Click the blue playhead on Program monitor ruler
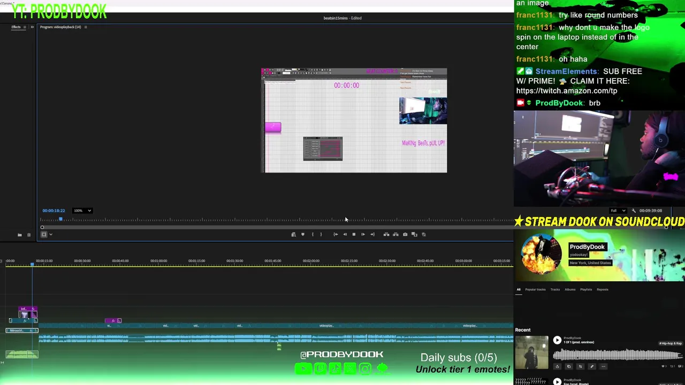The height and width of the screenshot is (385, 685). (x=60, y=219)
